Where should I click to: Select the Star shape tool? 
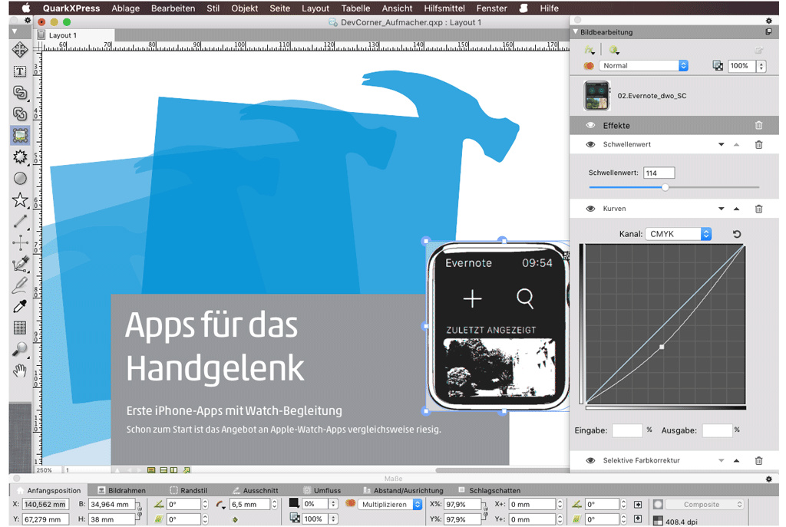click(x=20, y=200)
